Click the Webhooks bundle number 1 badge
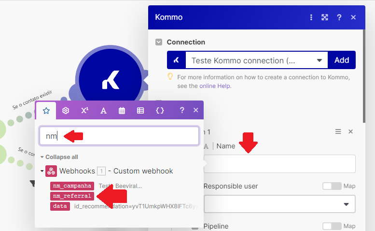The image size is (375, 231). pyautogui.click(x=101, y=171)
